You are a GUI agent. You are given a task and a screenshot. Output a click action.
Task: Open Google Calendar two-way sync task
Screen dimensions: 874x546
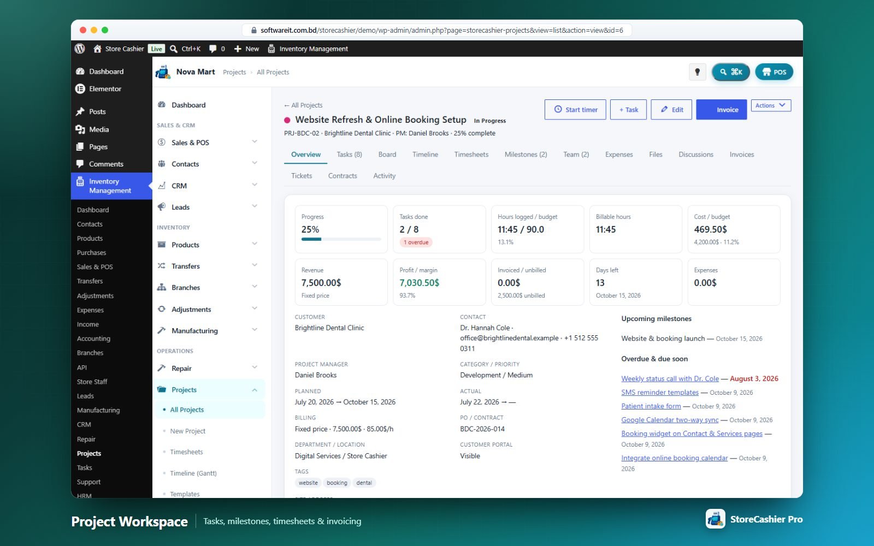(670, 420)
